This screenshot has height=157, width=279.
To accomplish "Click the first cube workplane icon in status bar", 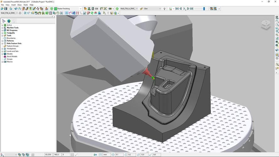I will click(x=19, y=154).
